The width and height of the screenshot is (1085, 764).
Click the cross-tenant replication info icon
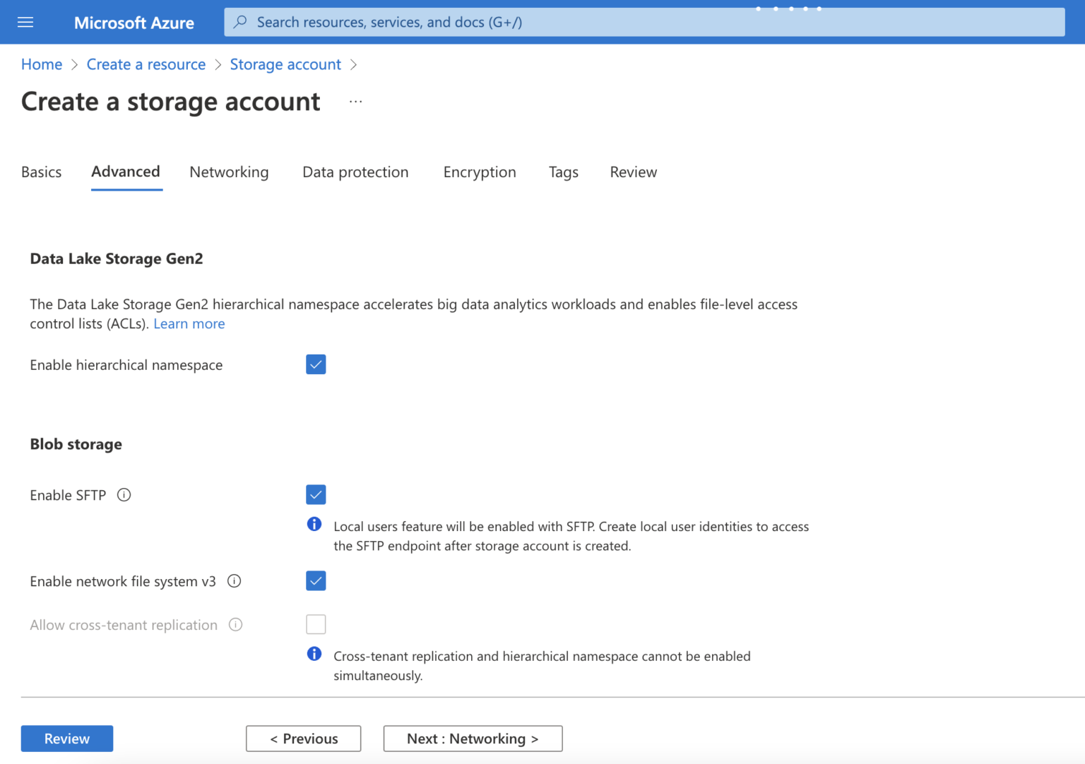[x=237, y=624]
